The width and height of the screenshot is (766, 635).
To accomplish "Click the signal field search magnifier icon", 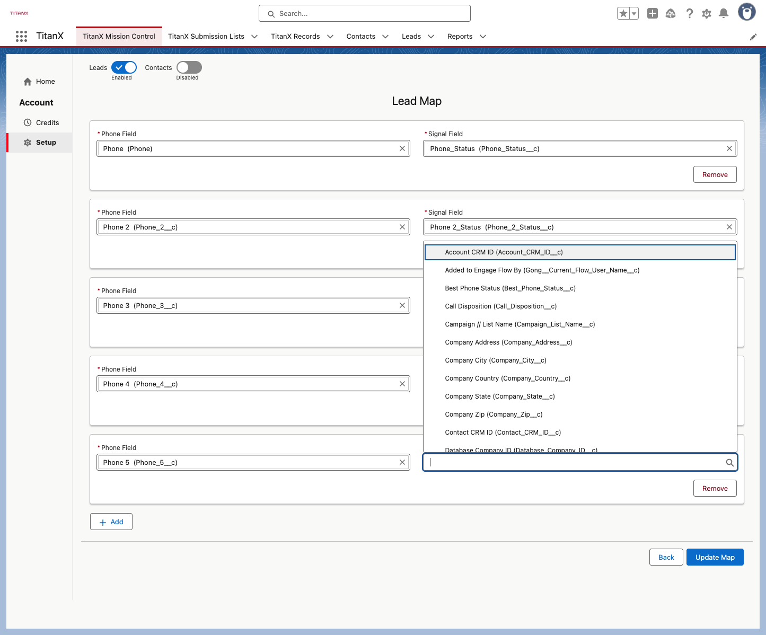I will [730, 463].
